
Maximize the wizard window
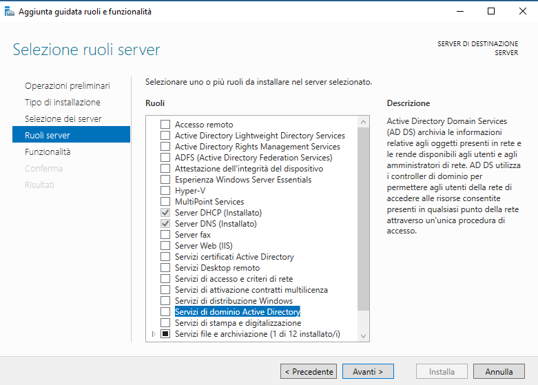click(491, 11)
